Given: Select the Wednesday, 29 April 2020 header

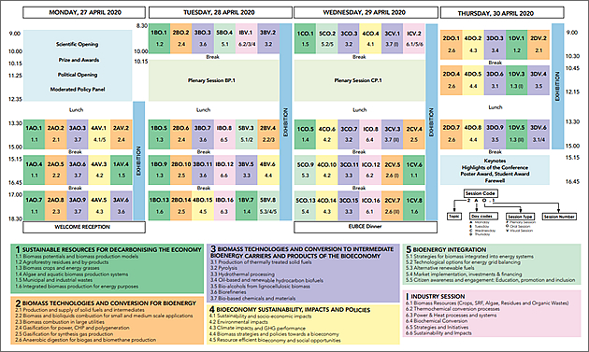Looking at the screenshot, I should (x=366, y=12).
